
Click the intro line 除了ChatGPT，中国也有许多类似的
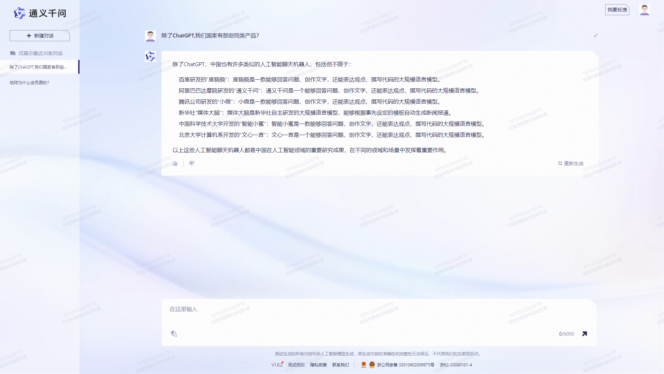(x=262, y=64)
